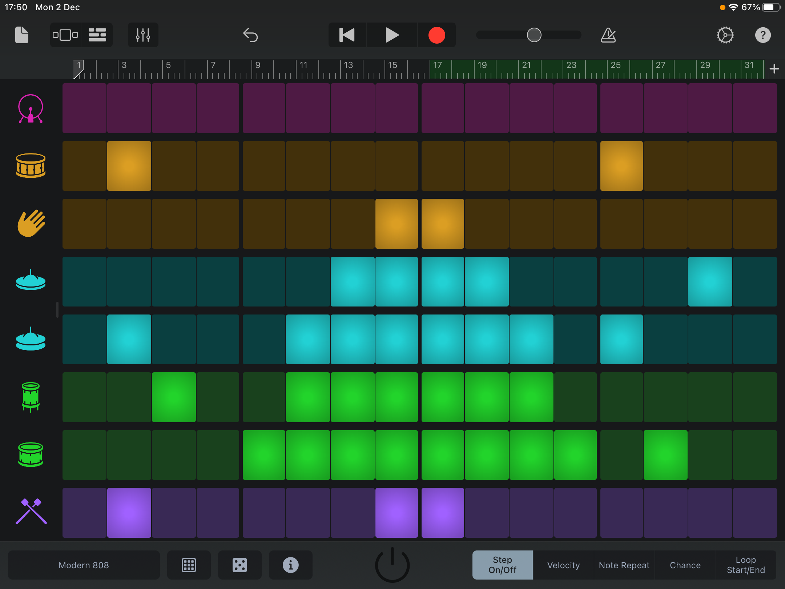Switch to Velocity edit mode
The width and height of the screenshot is (785, 589).
click(563, 565)
